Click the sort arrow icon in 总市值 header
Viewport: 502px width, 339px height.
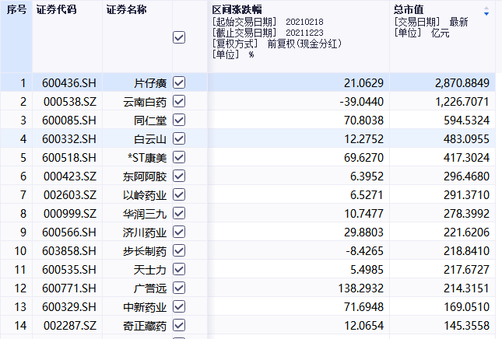[x=486, y=11]
